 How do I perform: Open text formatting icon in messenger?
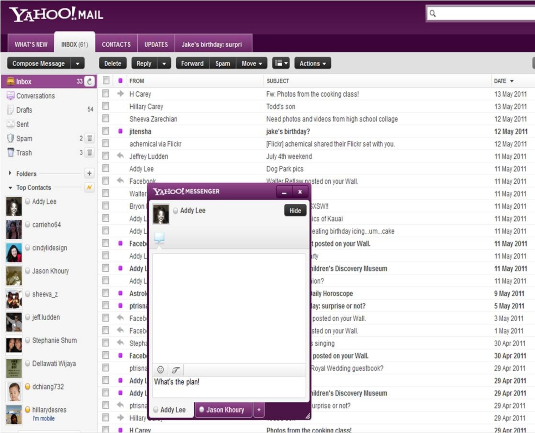[x=175, y=370]
